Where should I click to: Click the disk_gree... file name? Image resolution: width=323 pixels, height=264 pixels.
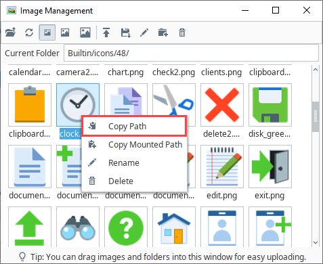(270, 134)
